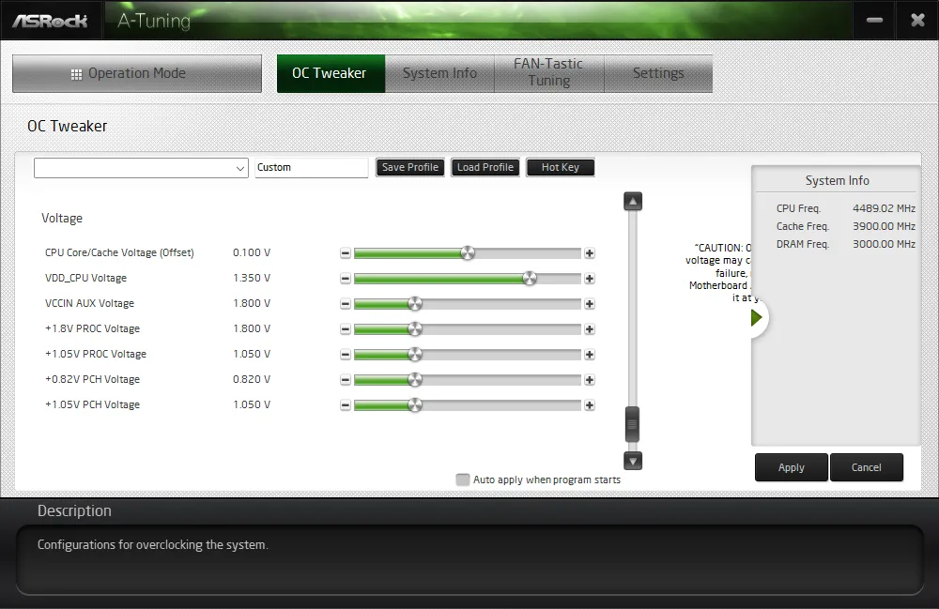Apply the voltage changes
Viewport: 939px width, 609px height.
(x=791, y=467)
